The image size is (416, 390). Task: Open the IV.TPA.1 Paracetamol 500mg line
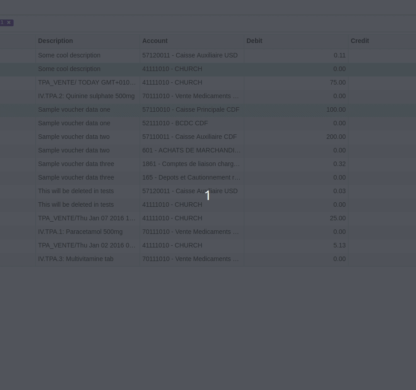80,232
